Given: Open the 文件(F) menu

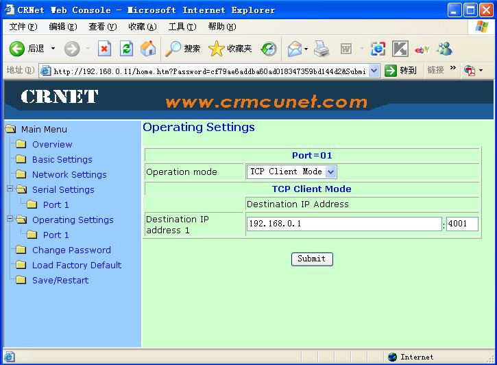Looking at the screenshot, I should [23, 27].
